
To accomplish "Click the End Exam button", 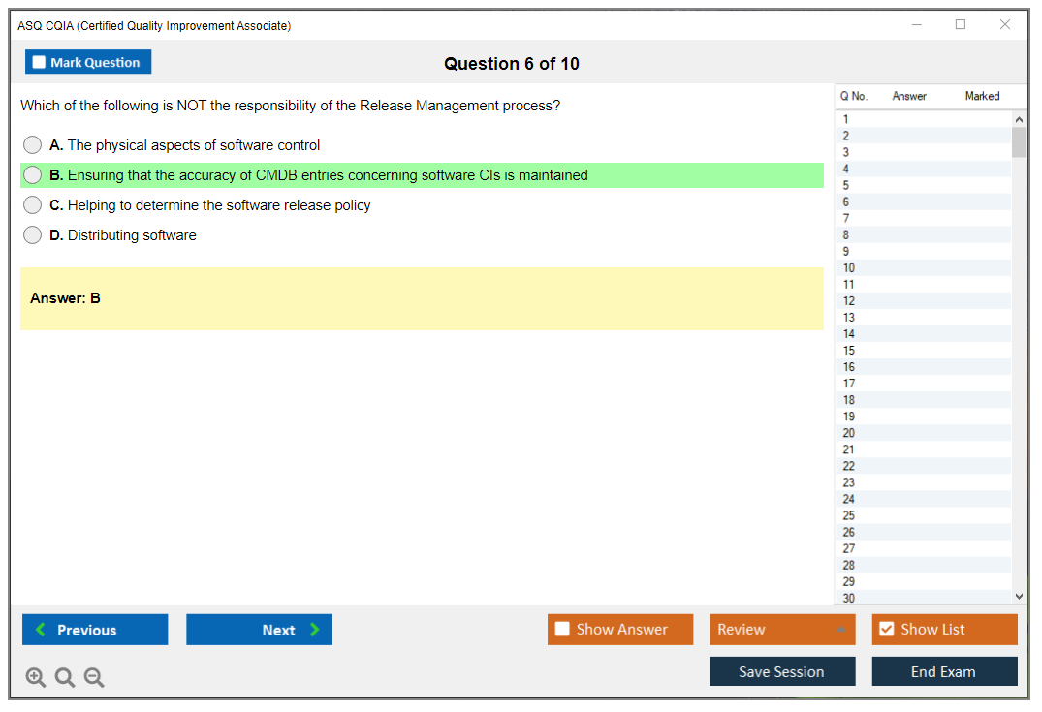I will [x=944, y=671].
